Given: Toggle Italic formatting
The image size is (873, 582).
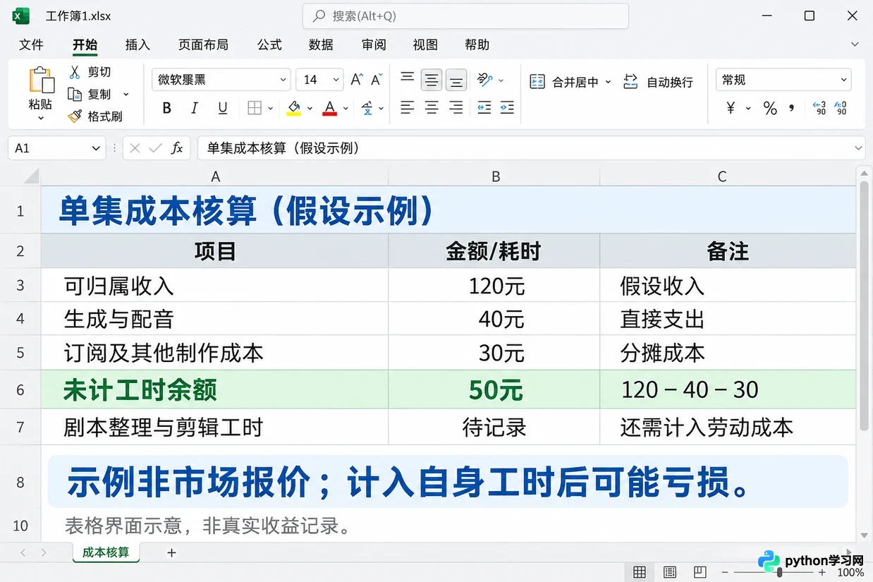Looking at the screenshot, I should click(x=195, y=108).
